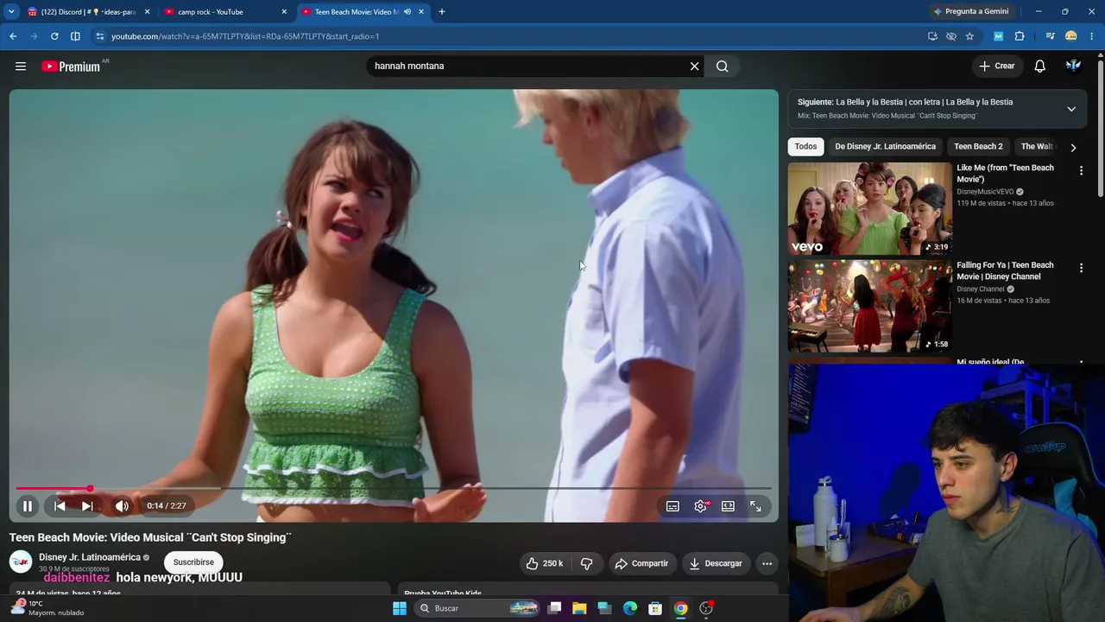Click 'Pregunta a Gemini' button
The width and height of the screenshot is (1105, 622).
970,12
